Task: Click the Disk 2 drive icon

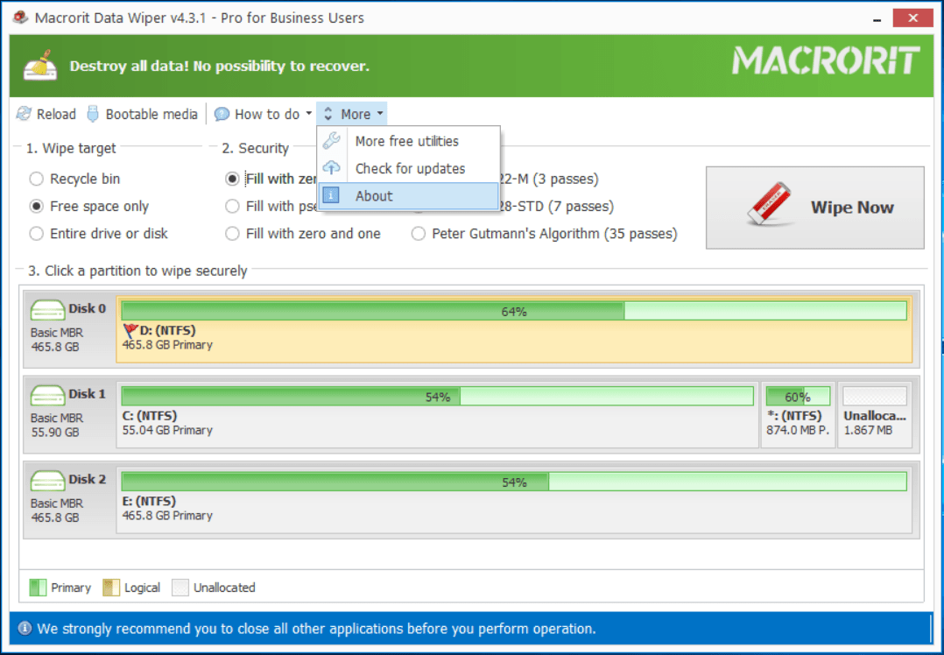Action: [48, 481]
